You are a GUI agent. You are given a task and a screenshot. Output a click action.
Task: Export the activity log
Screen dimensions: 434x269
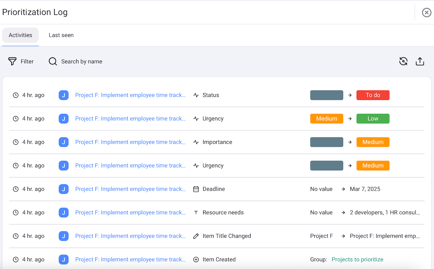420,61
